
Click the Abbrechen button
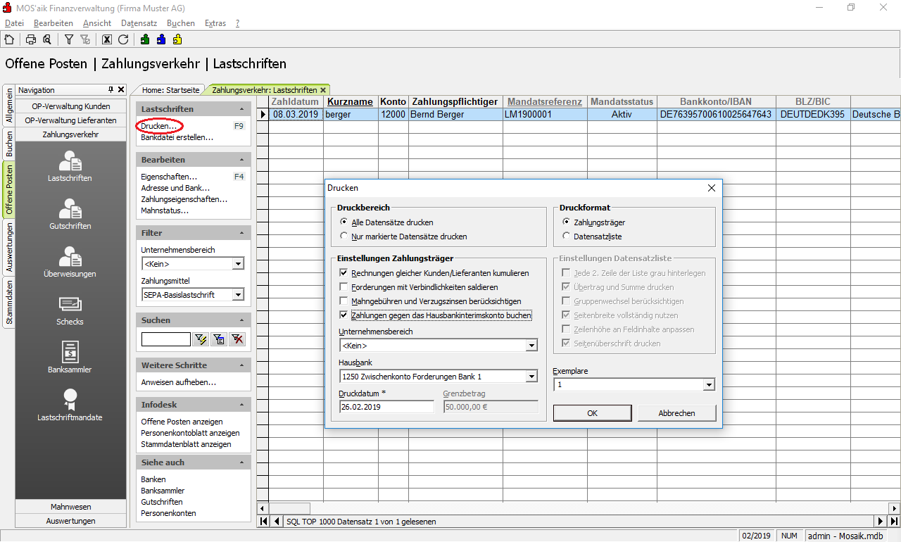click(676, 413)
